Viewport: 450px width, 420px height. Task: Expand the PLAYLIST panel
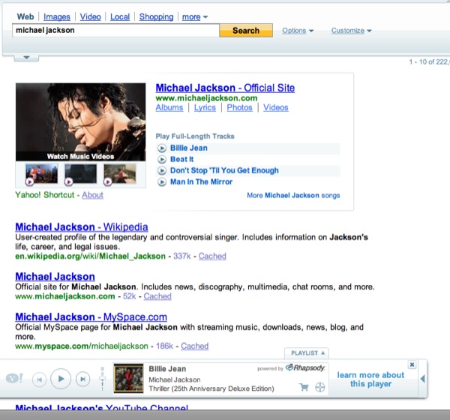point(307,353)
